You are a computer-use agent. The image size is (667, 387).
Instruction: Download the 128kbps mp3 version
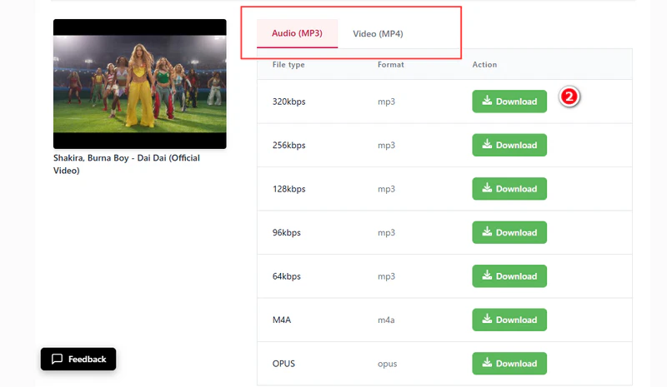click(509, 189)
